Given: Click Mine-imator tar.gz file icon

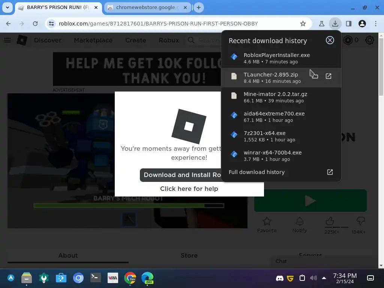Looking at the screenshot, I should point(234,96).
